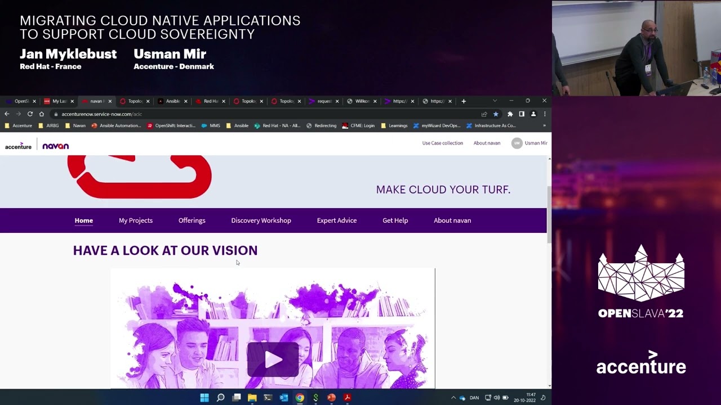The width and height of the screenshot is (721, 405).
Task: Close the navan browser tab
Action: pyautogui.click(x=110, y=101)
